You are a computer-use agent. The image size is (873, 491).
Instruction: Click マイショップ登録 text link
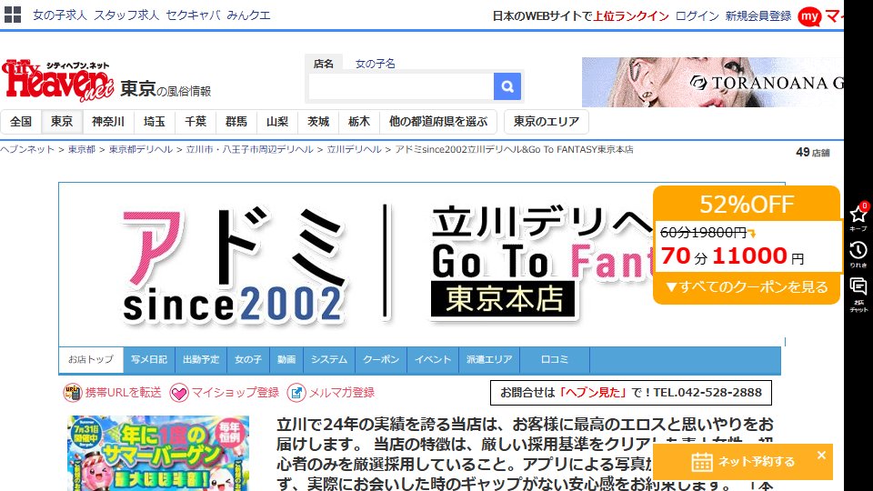pos(236,393)
